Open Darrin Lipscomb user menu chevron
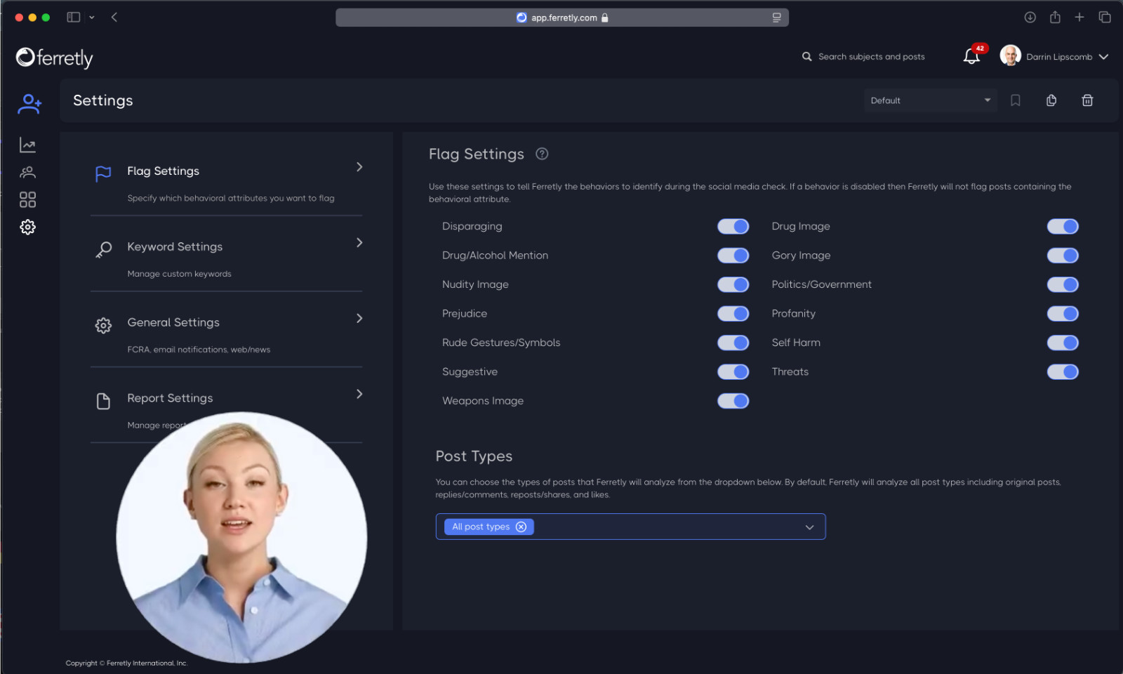This screenshot has width=1123, height=674. click(1103, 57)
